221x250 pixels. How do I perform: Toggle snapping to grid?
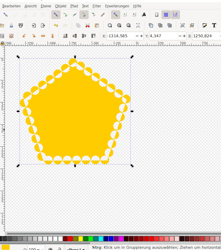click(x=166, y=15)
